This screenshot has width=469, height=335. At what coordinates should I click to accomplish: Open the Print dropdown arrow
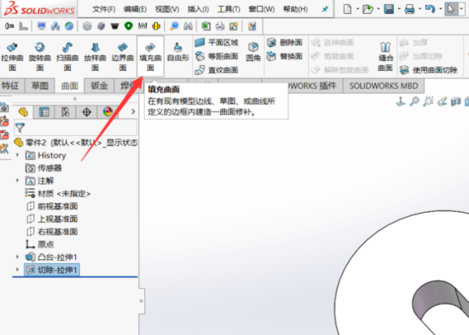click(x=420, y=9)
